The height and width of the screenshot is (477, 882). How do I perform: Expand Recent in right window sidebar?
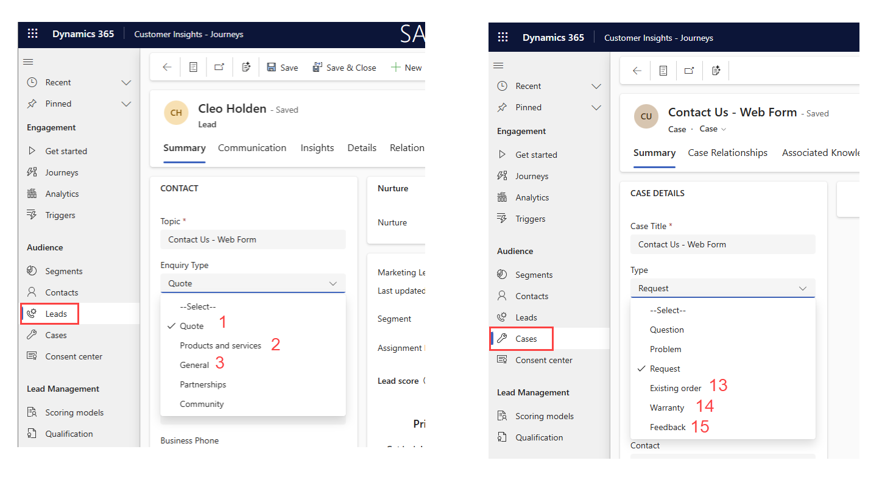click(596, 86)
